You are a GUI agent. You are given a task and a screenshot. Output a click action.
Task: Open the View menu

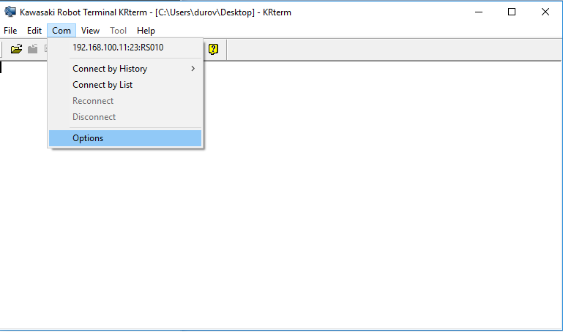(90, 31)
